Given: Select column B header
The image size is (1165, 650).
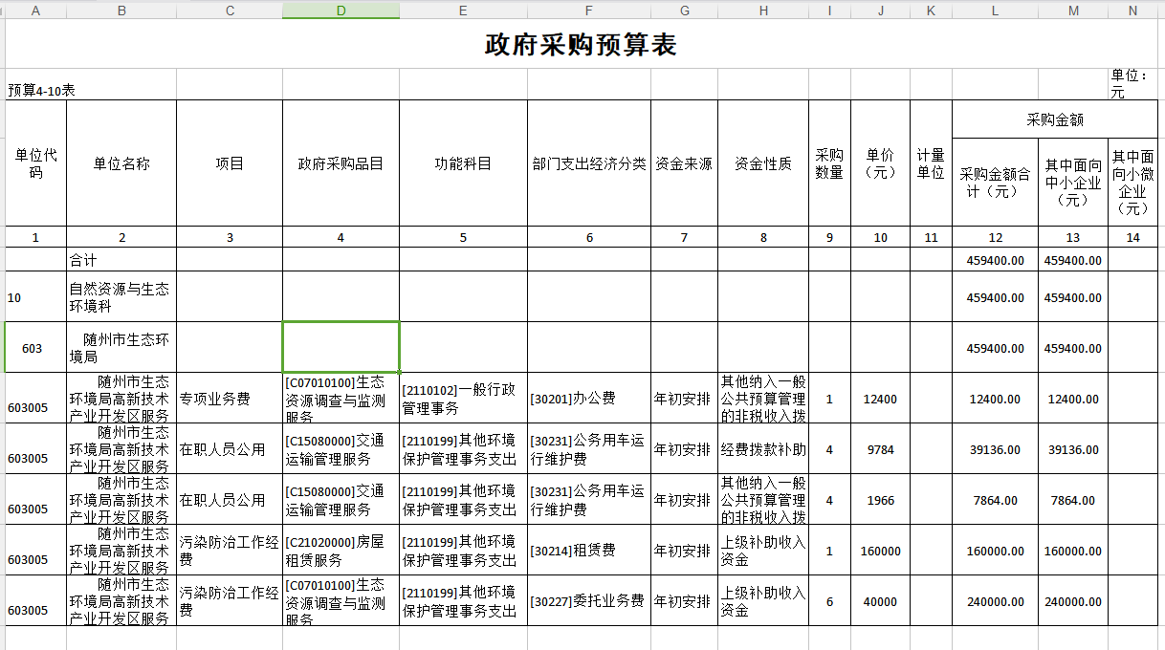Looking at the screenshot, I should tap(121, 10).
